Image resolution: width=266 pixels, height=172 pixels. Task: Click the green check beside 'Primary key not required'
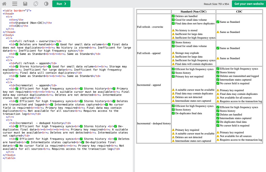[x=173, y=76]
